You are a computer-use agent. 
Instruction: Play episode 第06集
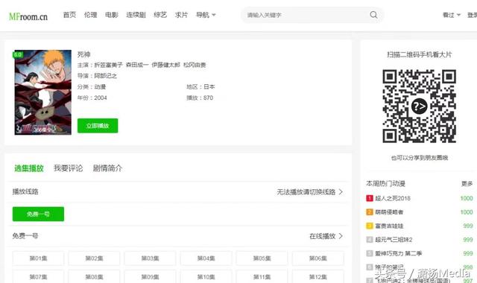tap(318, 258)
